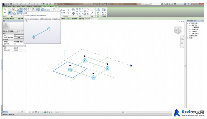Click the search input field in title bar
This screenshot has height=119, width=207.
point(151,4)
